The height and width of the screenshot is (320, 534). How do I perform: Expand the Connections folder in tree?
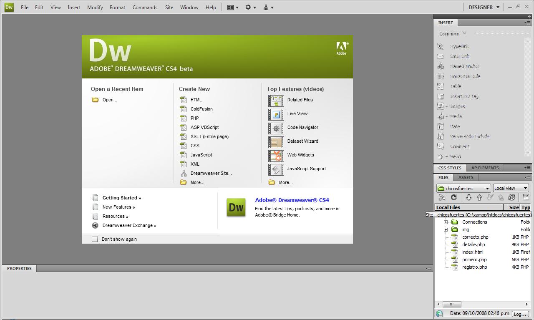click(446, 222)
